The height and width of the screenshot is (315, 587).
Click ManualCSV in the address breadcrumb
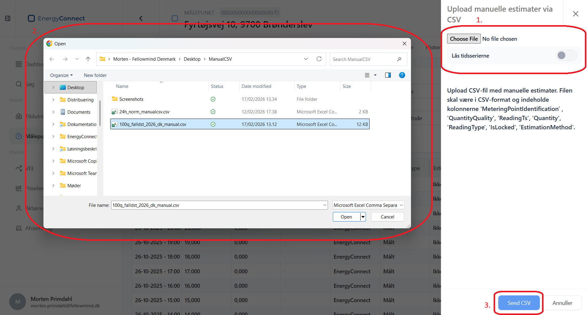[220, 59]
